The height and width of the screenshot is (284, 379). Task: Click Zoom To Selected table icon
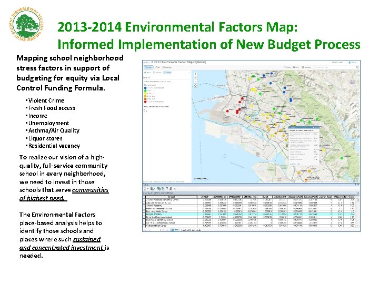click(x=171, y=189)
